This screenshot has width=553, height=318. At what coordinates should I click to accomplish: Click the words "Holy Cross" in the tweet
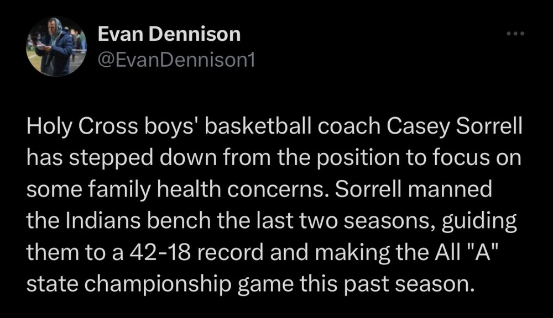[x=82, y=126]
